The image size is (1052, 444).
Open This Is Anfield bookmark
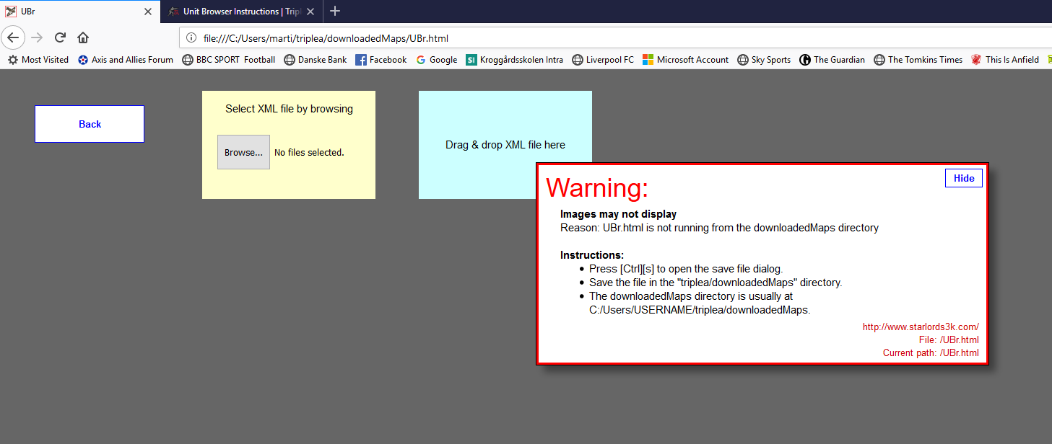pyautogui.click(x=1005, y=60)
